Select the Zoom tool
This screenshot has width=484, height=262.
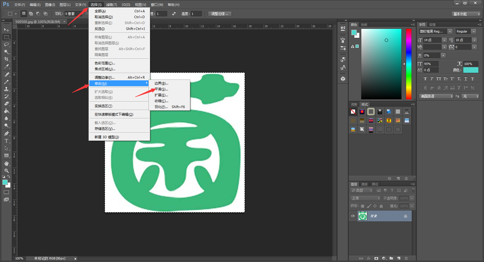[6, 171]
